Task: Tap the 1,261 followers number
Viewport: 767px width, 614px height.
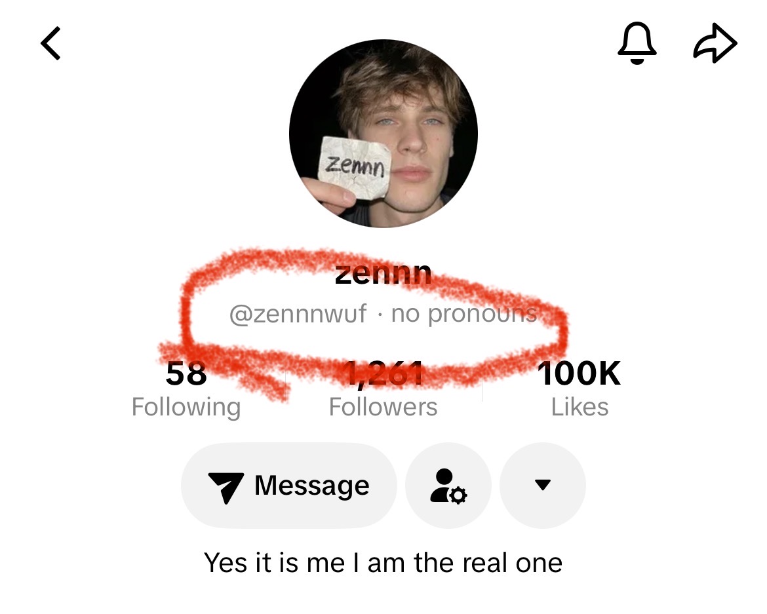Action: [383, 374]
